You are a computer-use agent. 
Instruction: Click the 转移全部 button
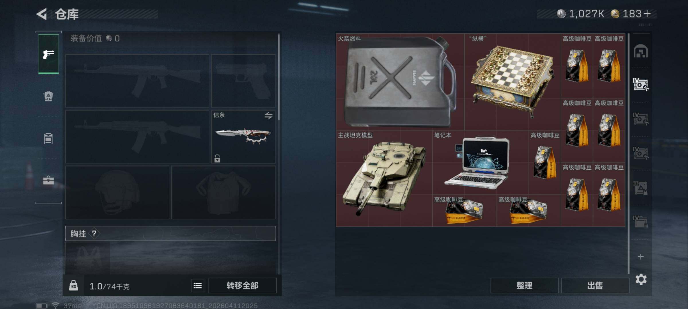point(243,286)
